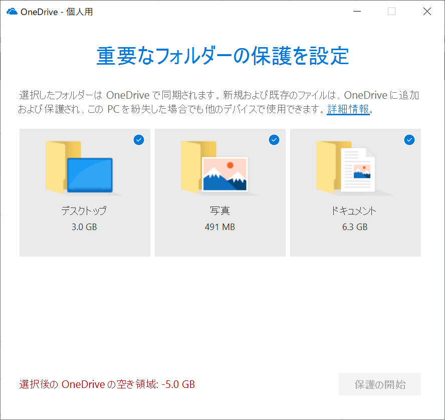Click the ドキュメント folder name label
Screen dimensions: 445x420
coord(354,211)
